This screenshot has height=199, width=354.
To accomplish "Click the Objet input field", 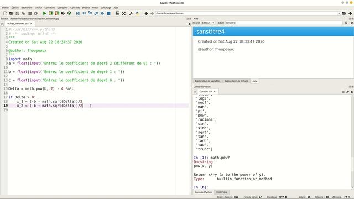I will pyautogui.click(x=284, y=23).
